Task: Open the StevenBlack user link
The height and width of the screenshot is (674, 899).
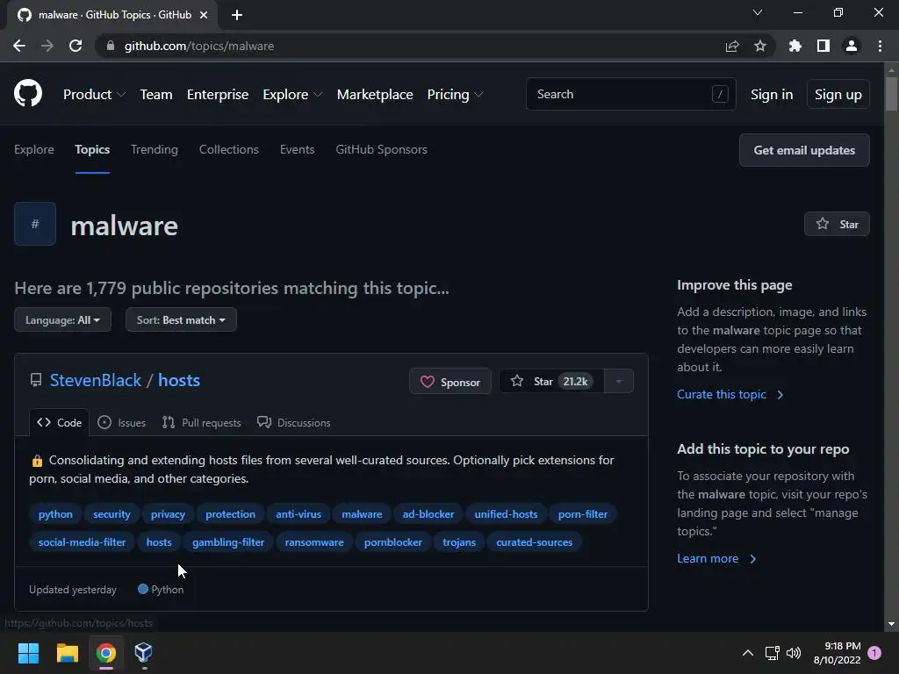Action: click(x=95, y=380)
